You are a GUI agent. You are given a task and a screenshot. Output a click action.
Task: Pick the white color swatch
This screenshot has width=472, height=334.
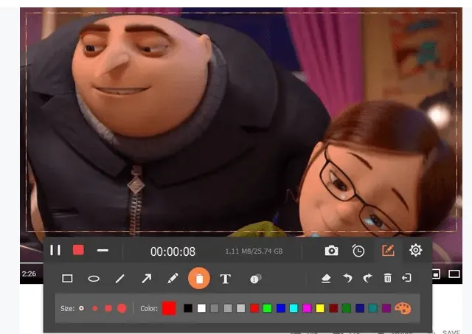[x=201, y=308]
